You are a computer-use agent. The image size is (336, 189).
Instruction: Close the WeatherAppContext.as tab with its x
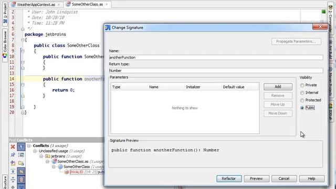59,5
